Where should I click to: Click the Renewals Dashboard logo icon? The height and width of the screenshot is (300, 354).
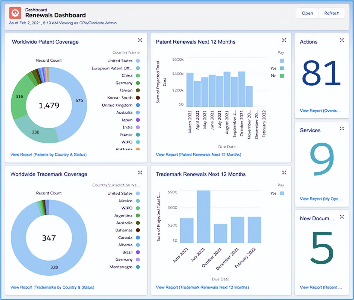tap(15, 13)
